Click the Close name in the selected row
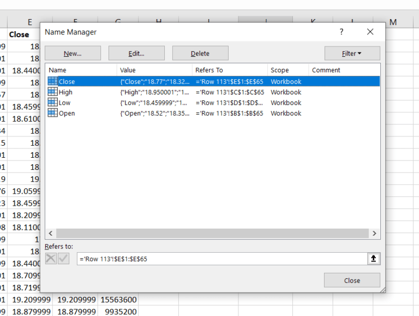This screenshot has height=316, width=419. point(67,81)
